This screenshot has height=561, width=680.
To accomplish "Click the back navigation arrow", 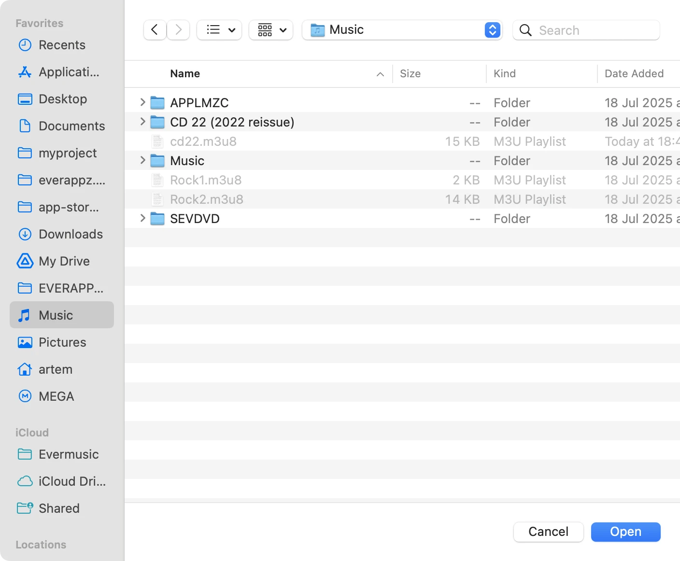I will [155, 30].
